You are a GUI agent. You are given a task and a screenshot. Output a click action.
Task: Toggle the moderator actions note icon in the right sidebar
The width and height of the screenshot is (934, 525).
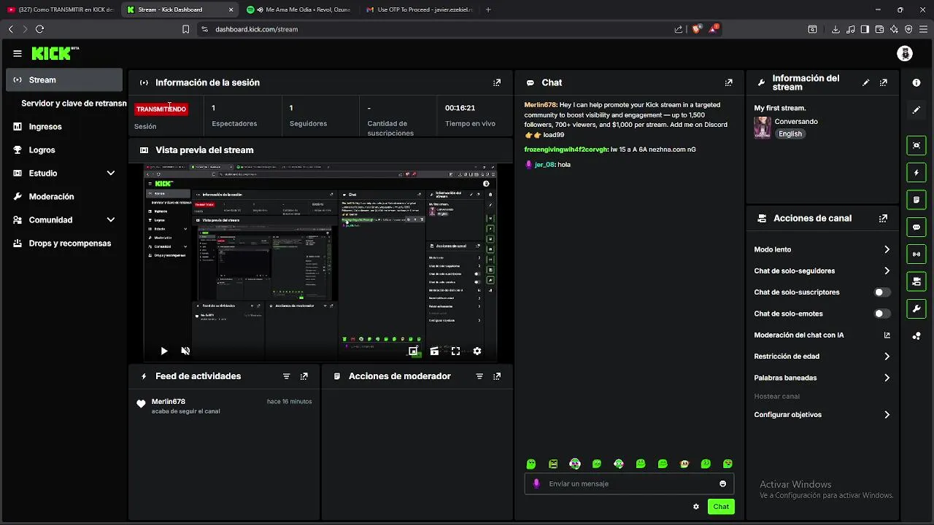916,200
